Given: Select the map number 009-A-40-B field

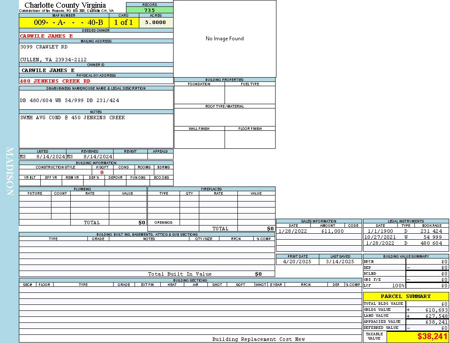Looking at the screenshot, I should (x=64, y=22).
